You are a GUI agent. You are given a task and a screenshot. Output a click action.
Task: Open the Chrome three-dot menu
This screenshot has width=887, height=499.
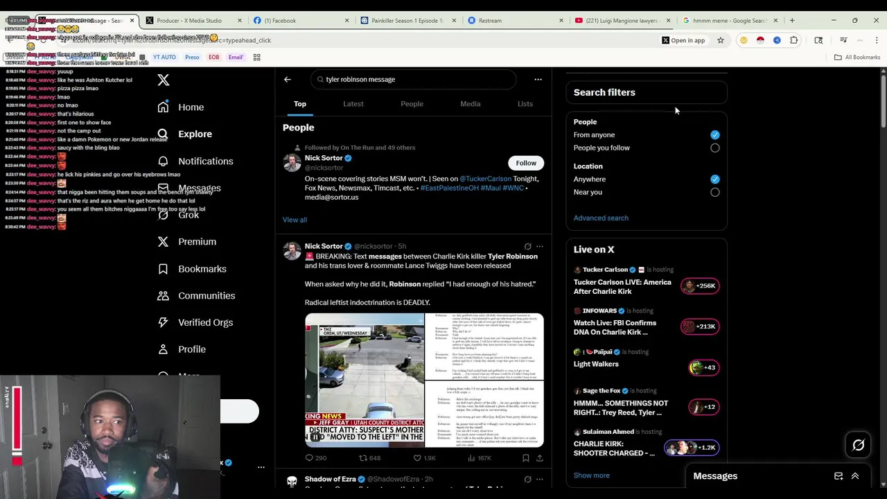877,40
